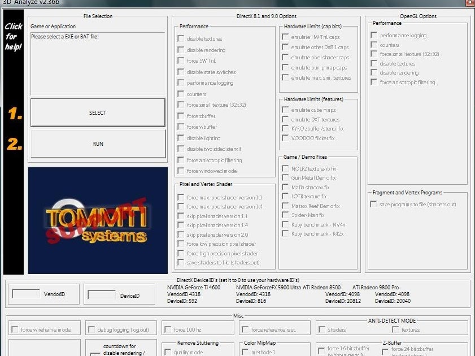Enable force windowed mode
Viewport: 475px width, 356px height.
(x=181, y=171)
